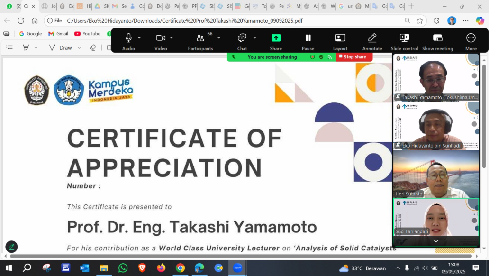
Task: Turn off your camera with the Video button
Action: click(x=160, y=39)
